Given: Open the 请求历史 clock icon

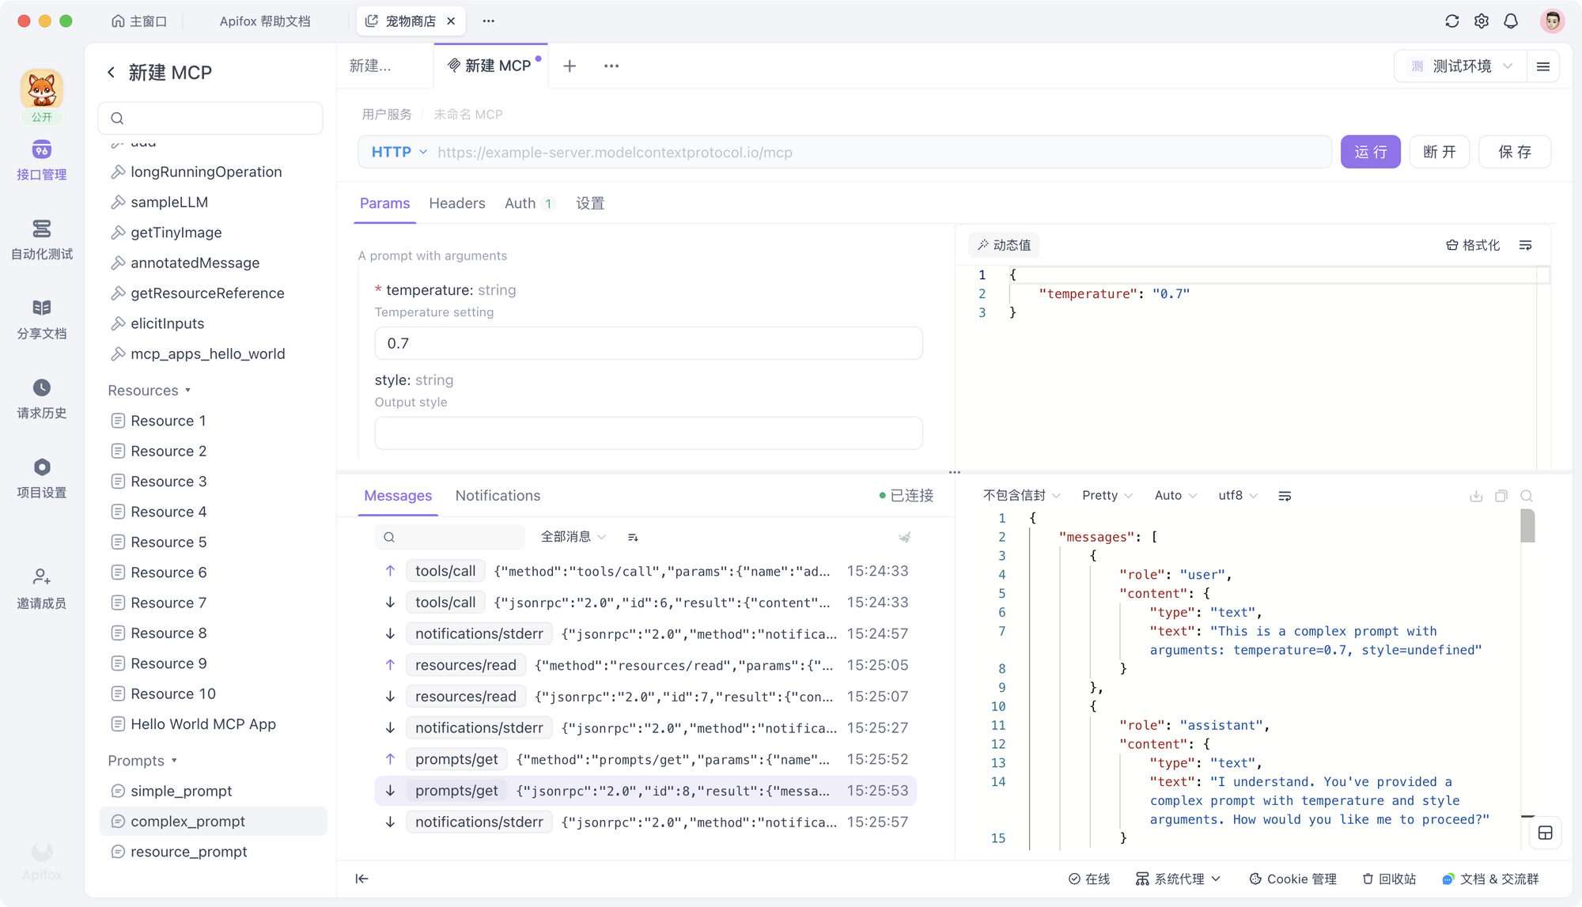Looking at the screenshot, I should (x=42, y=388).
